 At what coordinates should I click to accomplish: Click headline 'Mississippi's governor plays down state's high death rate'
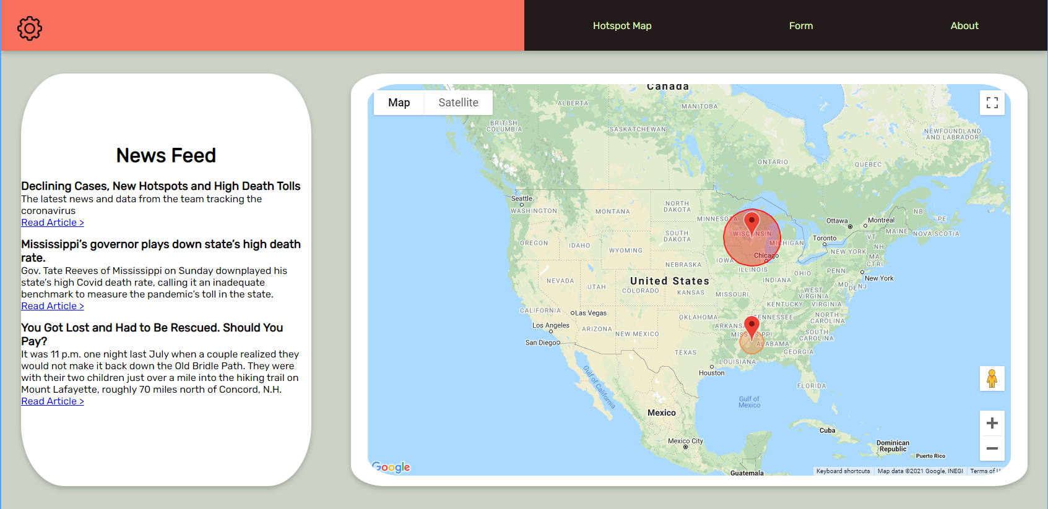click(161, 251)
